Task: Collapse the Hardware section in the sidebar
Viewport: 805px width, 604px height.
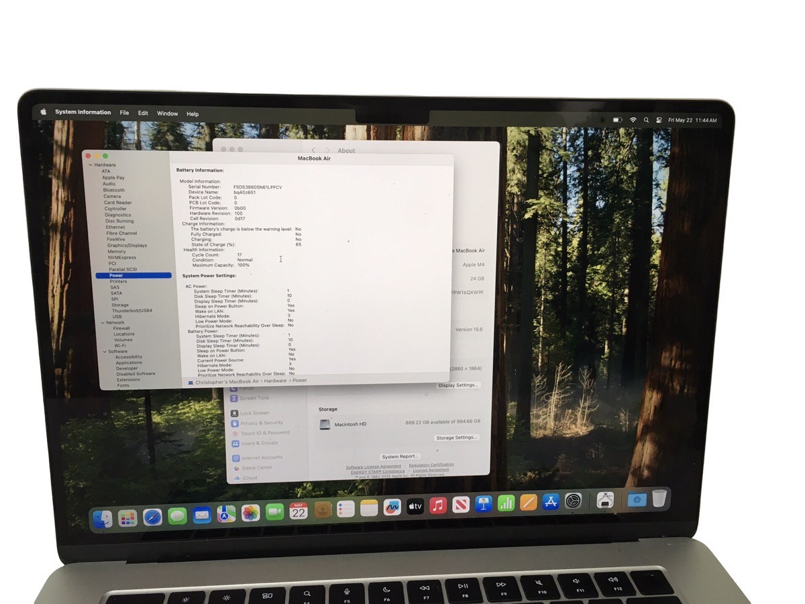Action: (91, 165)
